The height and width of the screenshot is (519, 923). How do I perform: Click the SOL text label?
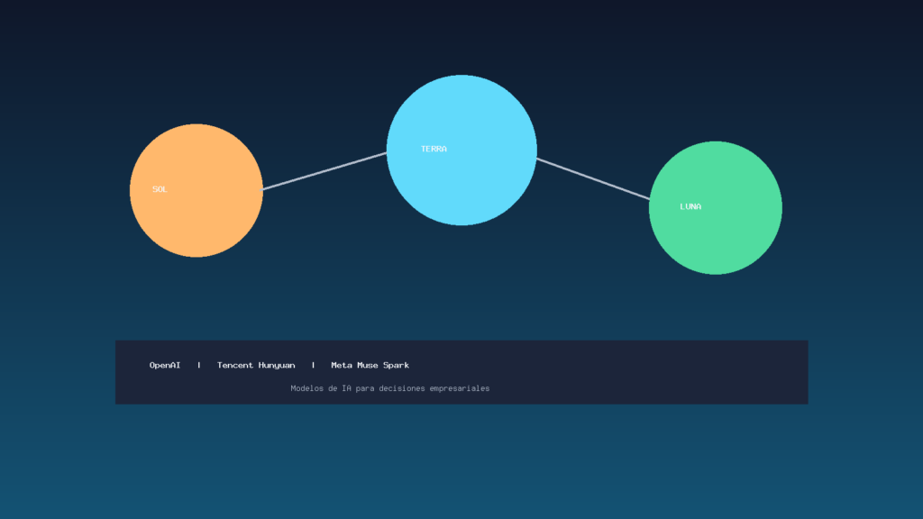(x=160, y=189)
